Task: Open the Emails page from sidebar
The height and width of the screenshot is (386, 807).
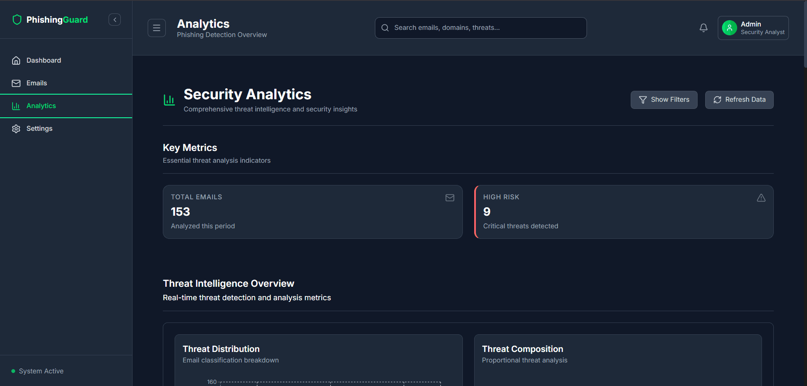Action: click(37, 83)
